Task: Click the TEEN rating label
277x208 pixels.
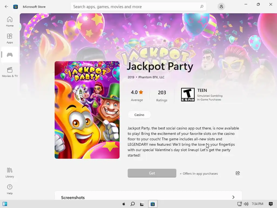Action: coord(202,90)
